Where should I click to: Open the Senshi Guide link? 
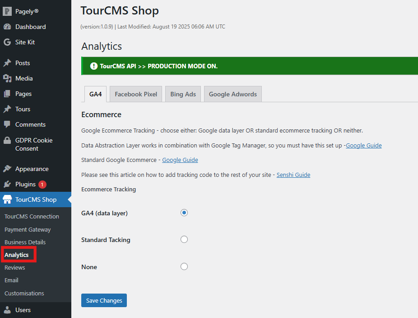point(293,175)
